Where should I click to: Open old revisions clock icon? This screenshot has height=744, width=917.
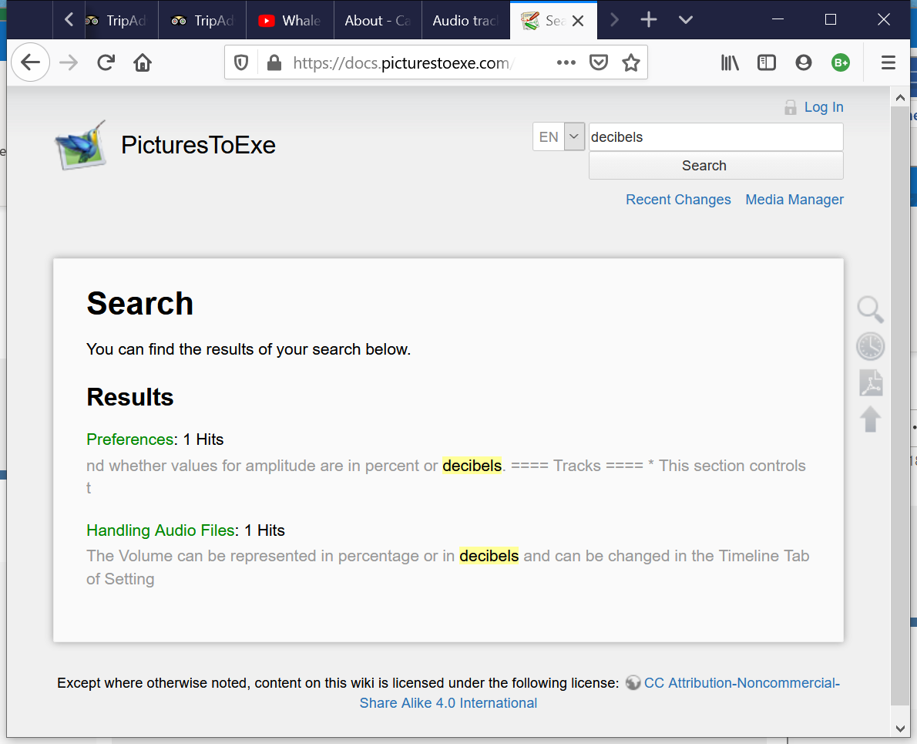870,346
